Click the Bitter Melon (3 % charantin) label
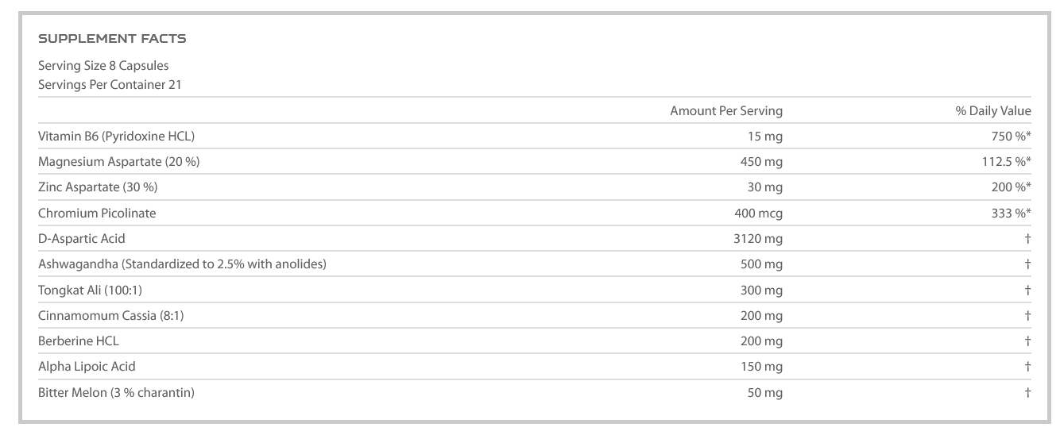The height and width of the screenshot is (431, 1060). (x=116, y=392)
